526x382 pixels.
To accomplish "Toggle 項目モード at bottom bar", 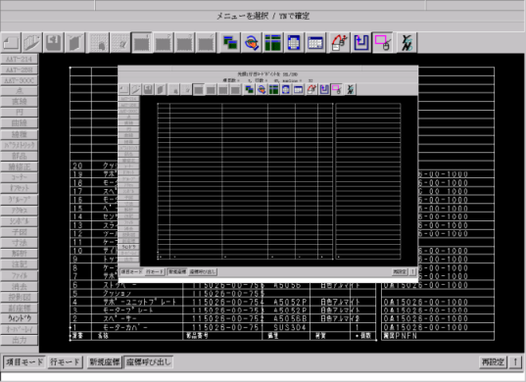I will (24, 362).
